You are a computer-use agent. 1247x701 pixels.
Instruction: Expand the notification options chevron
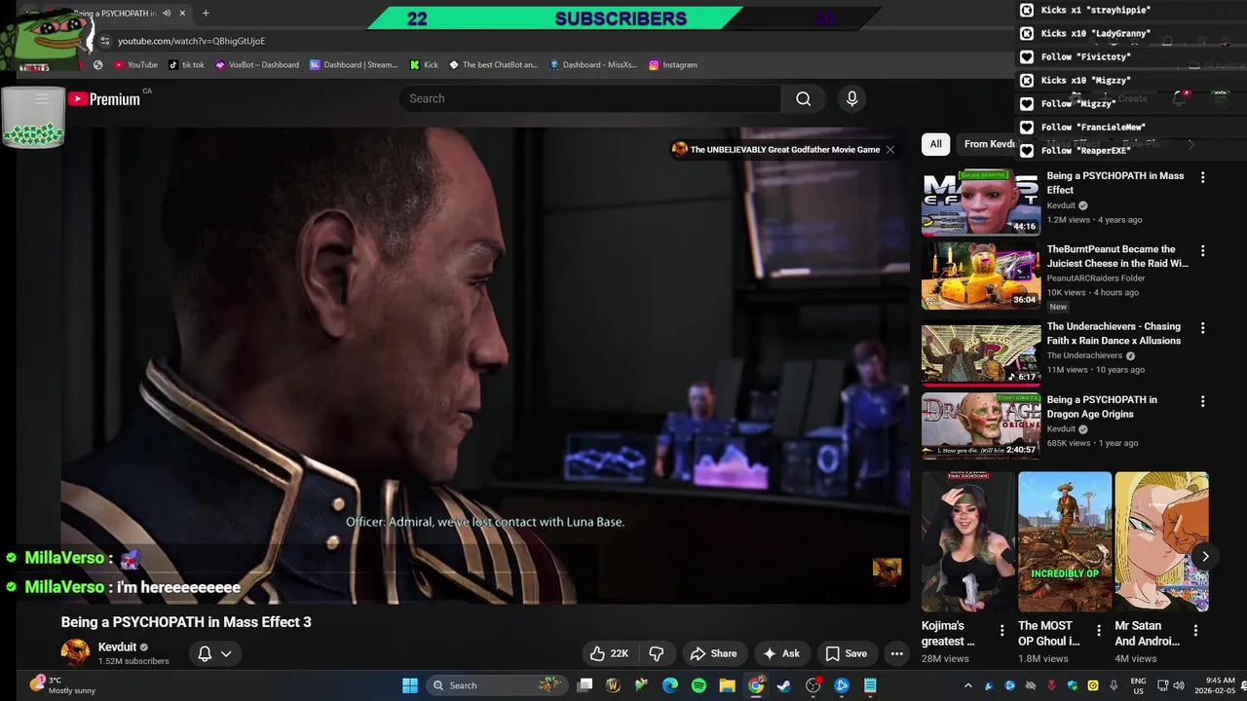point(226,653)
